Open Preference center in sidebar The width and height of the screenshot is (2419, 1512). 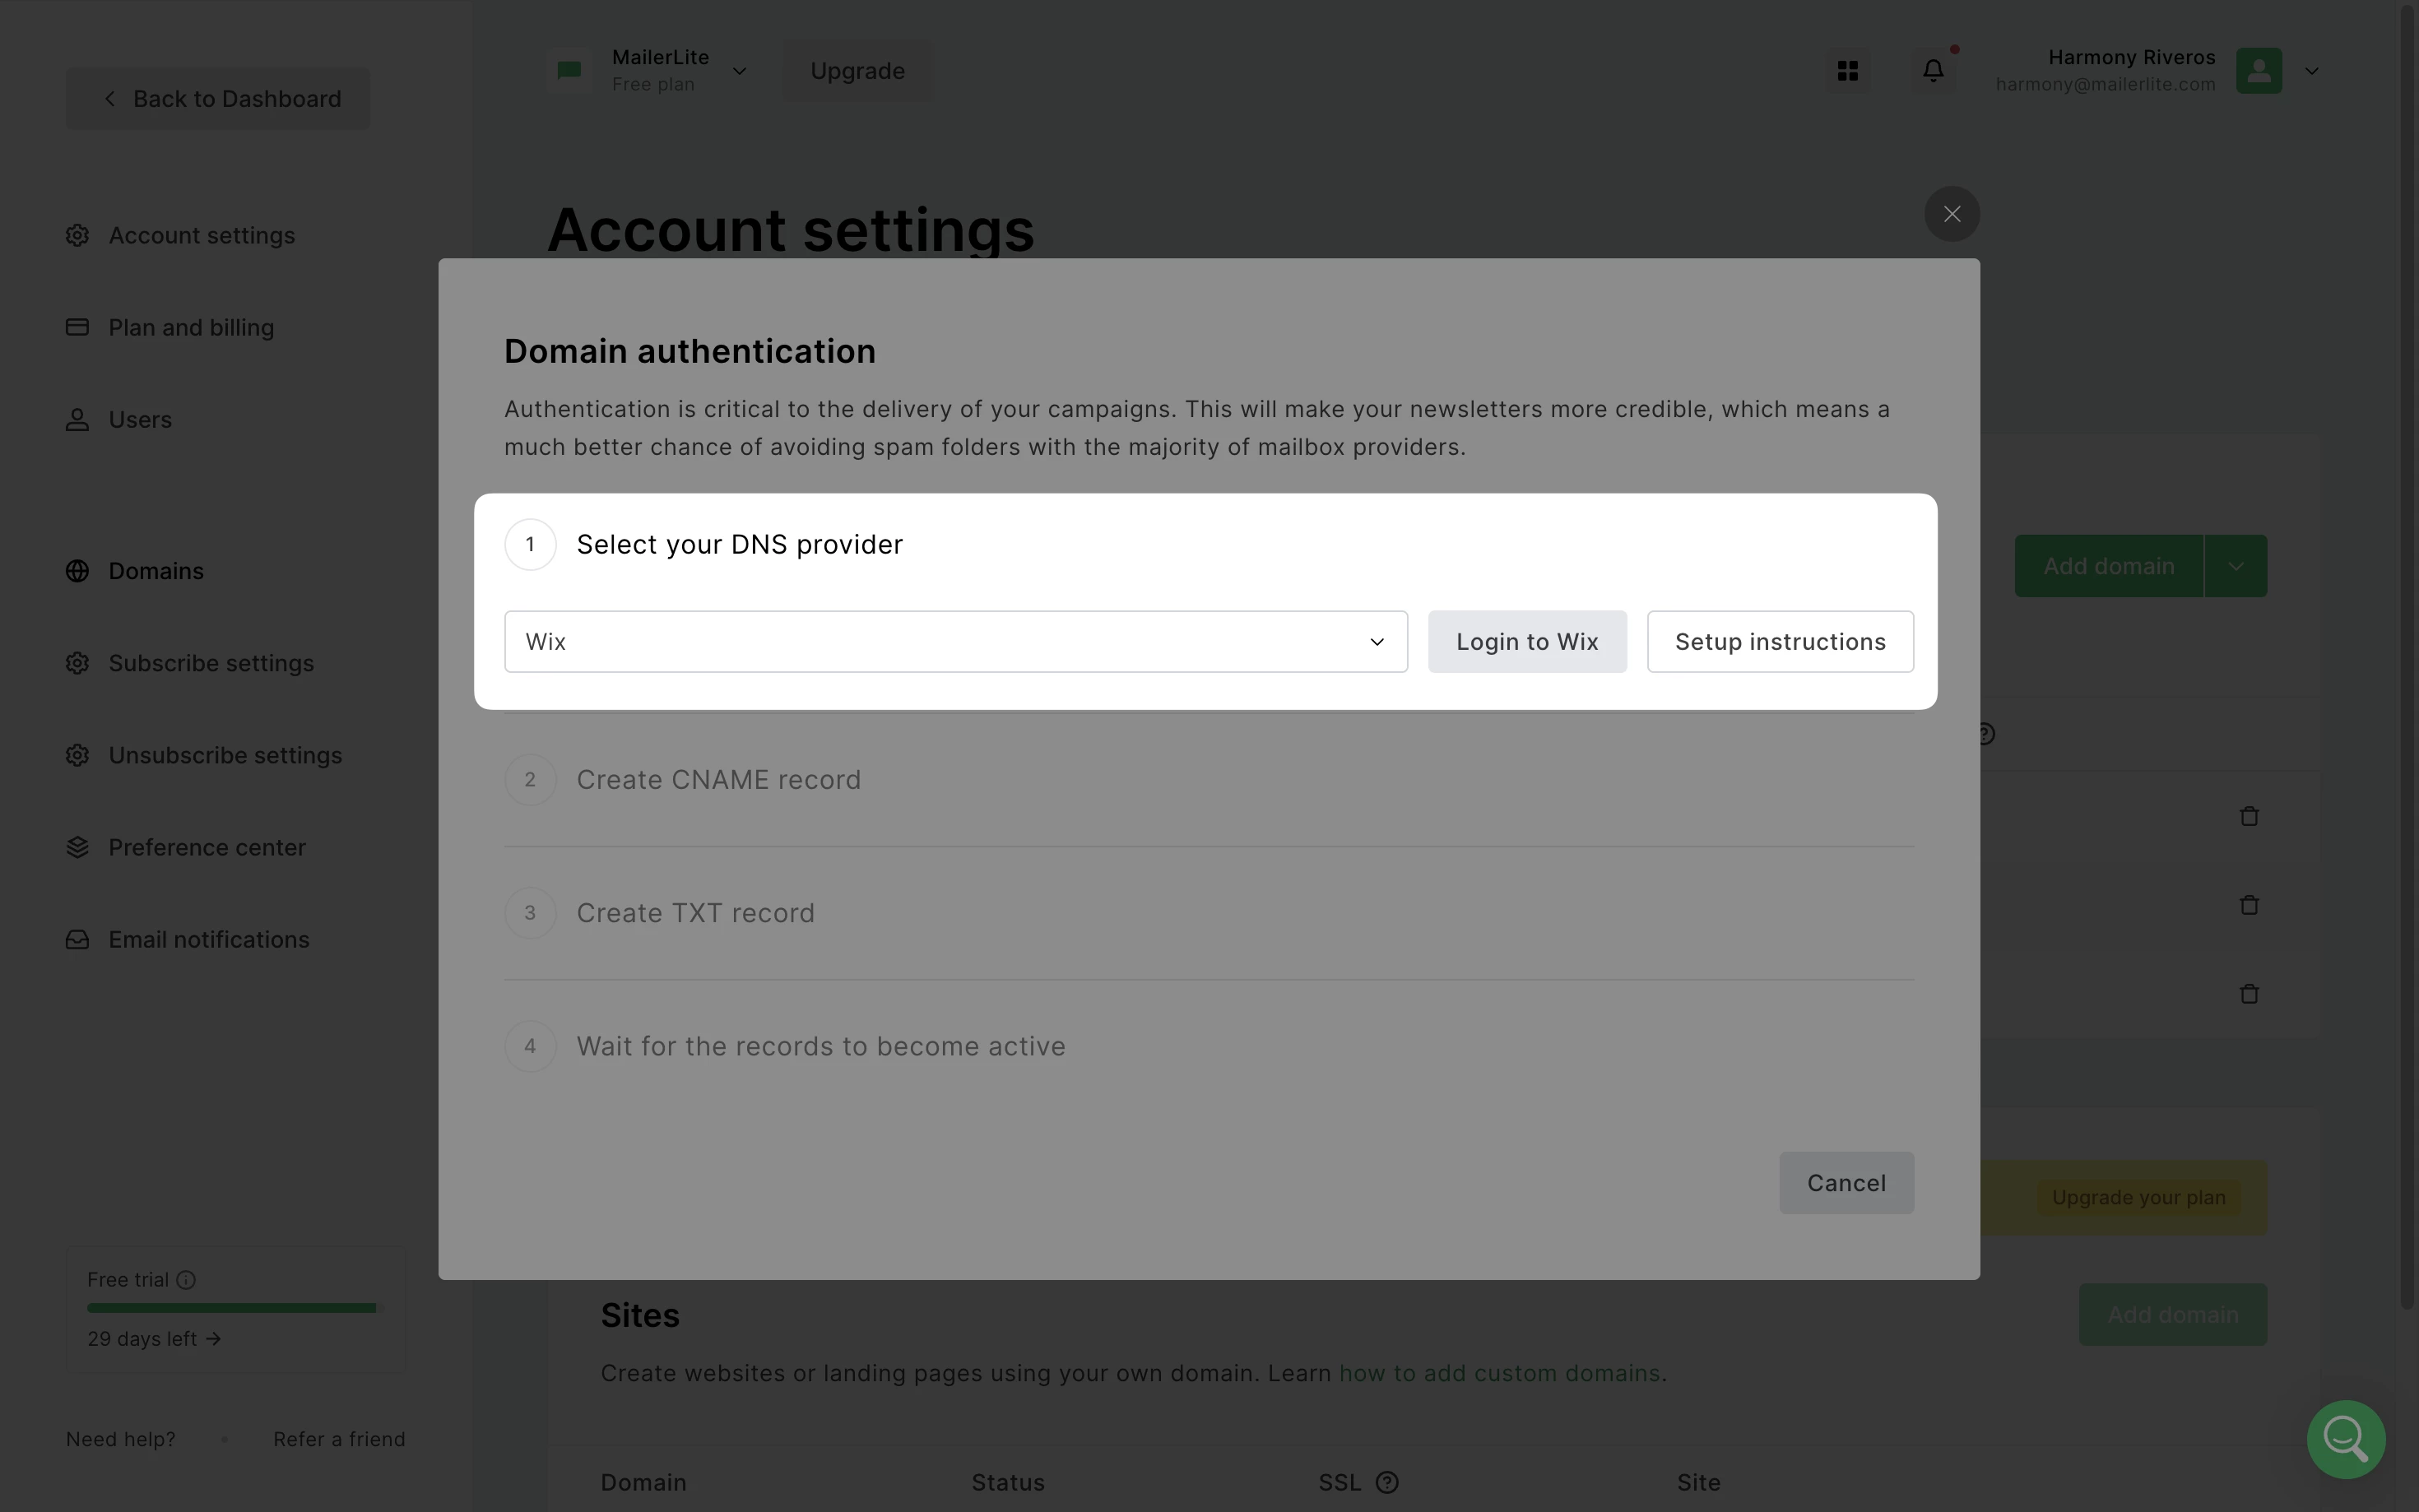tap(206, 847)
